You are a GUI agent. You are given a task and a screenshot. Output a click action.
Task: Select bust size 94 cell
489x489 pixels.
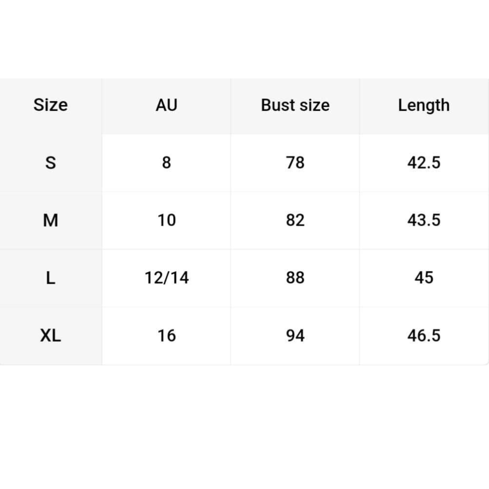[x=295, y=335]
